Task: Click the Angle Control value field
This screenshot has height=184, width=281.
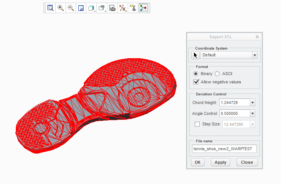Action: (235, 113)
